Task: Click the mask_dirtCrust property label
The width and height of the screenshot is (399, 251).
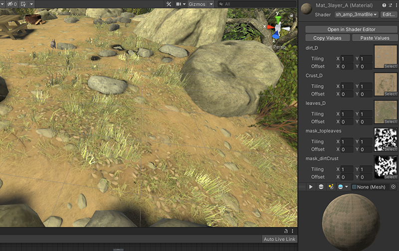Action: [x=322, y=158]
